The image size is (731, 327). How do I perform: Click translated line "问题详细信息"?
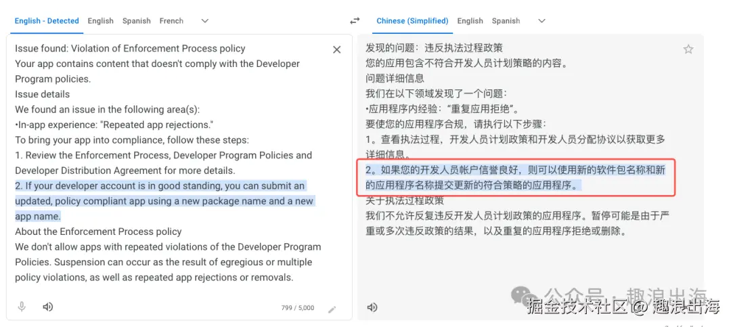395,79
